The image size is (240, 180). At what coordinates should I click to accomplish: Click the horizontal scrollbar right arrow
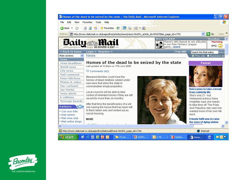[223, 126]
